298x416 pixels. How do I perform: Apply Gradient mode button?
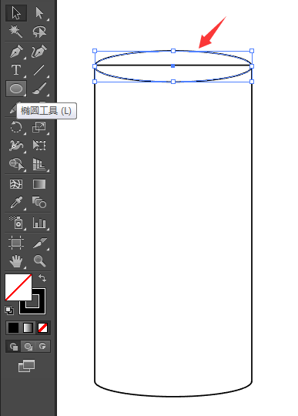28,328
